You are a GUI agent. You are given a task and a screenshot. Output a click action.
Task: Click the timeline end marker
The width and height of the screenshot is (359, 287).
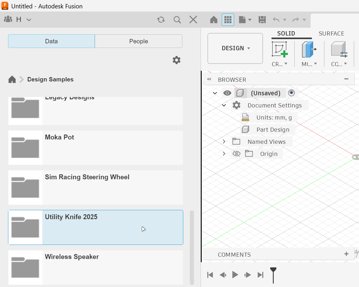click(273, 275)
